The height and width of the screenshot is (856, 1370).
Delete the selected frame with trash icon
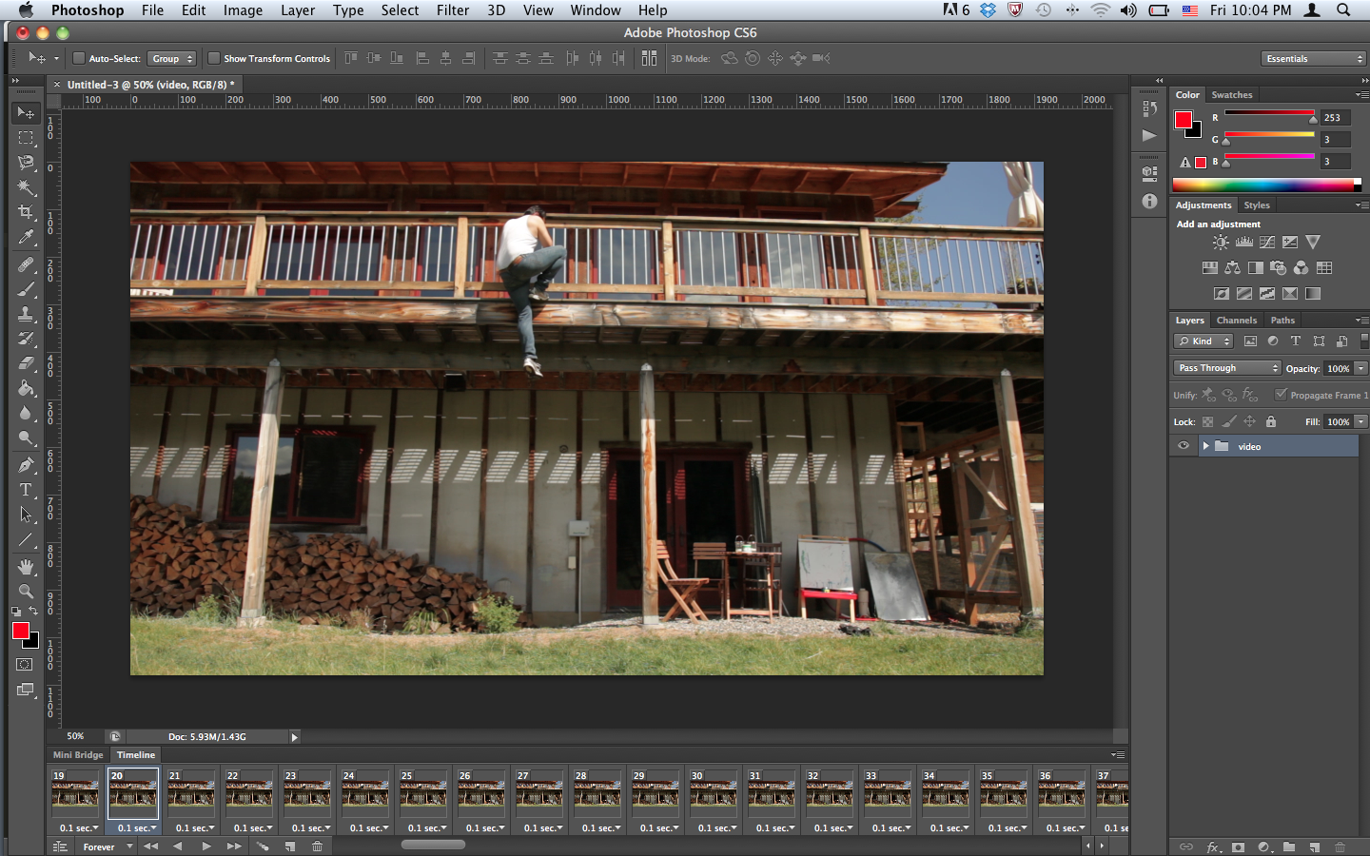[x=318, y=846]
